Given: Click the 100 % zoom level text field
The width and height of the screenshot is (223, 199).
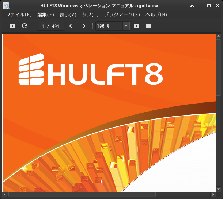Looking at the screenshot, I should (109, 26).
